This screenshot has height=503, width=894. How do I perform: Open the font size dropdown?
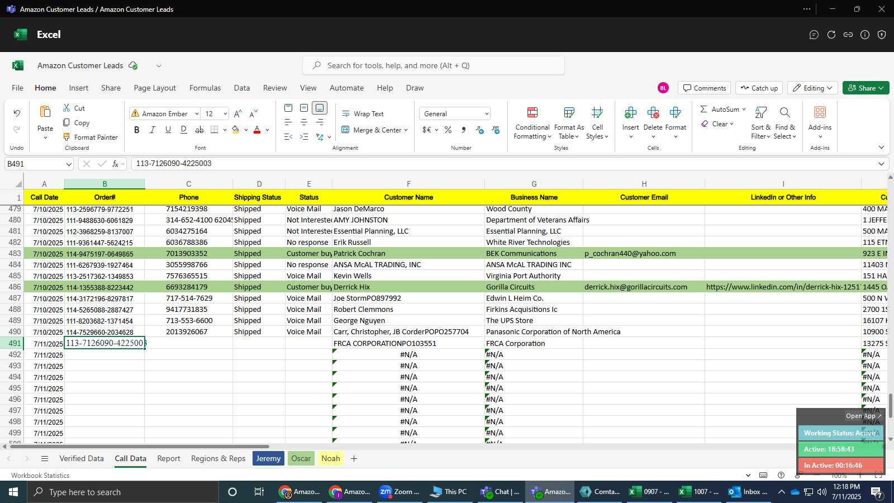click(225, 113)
